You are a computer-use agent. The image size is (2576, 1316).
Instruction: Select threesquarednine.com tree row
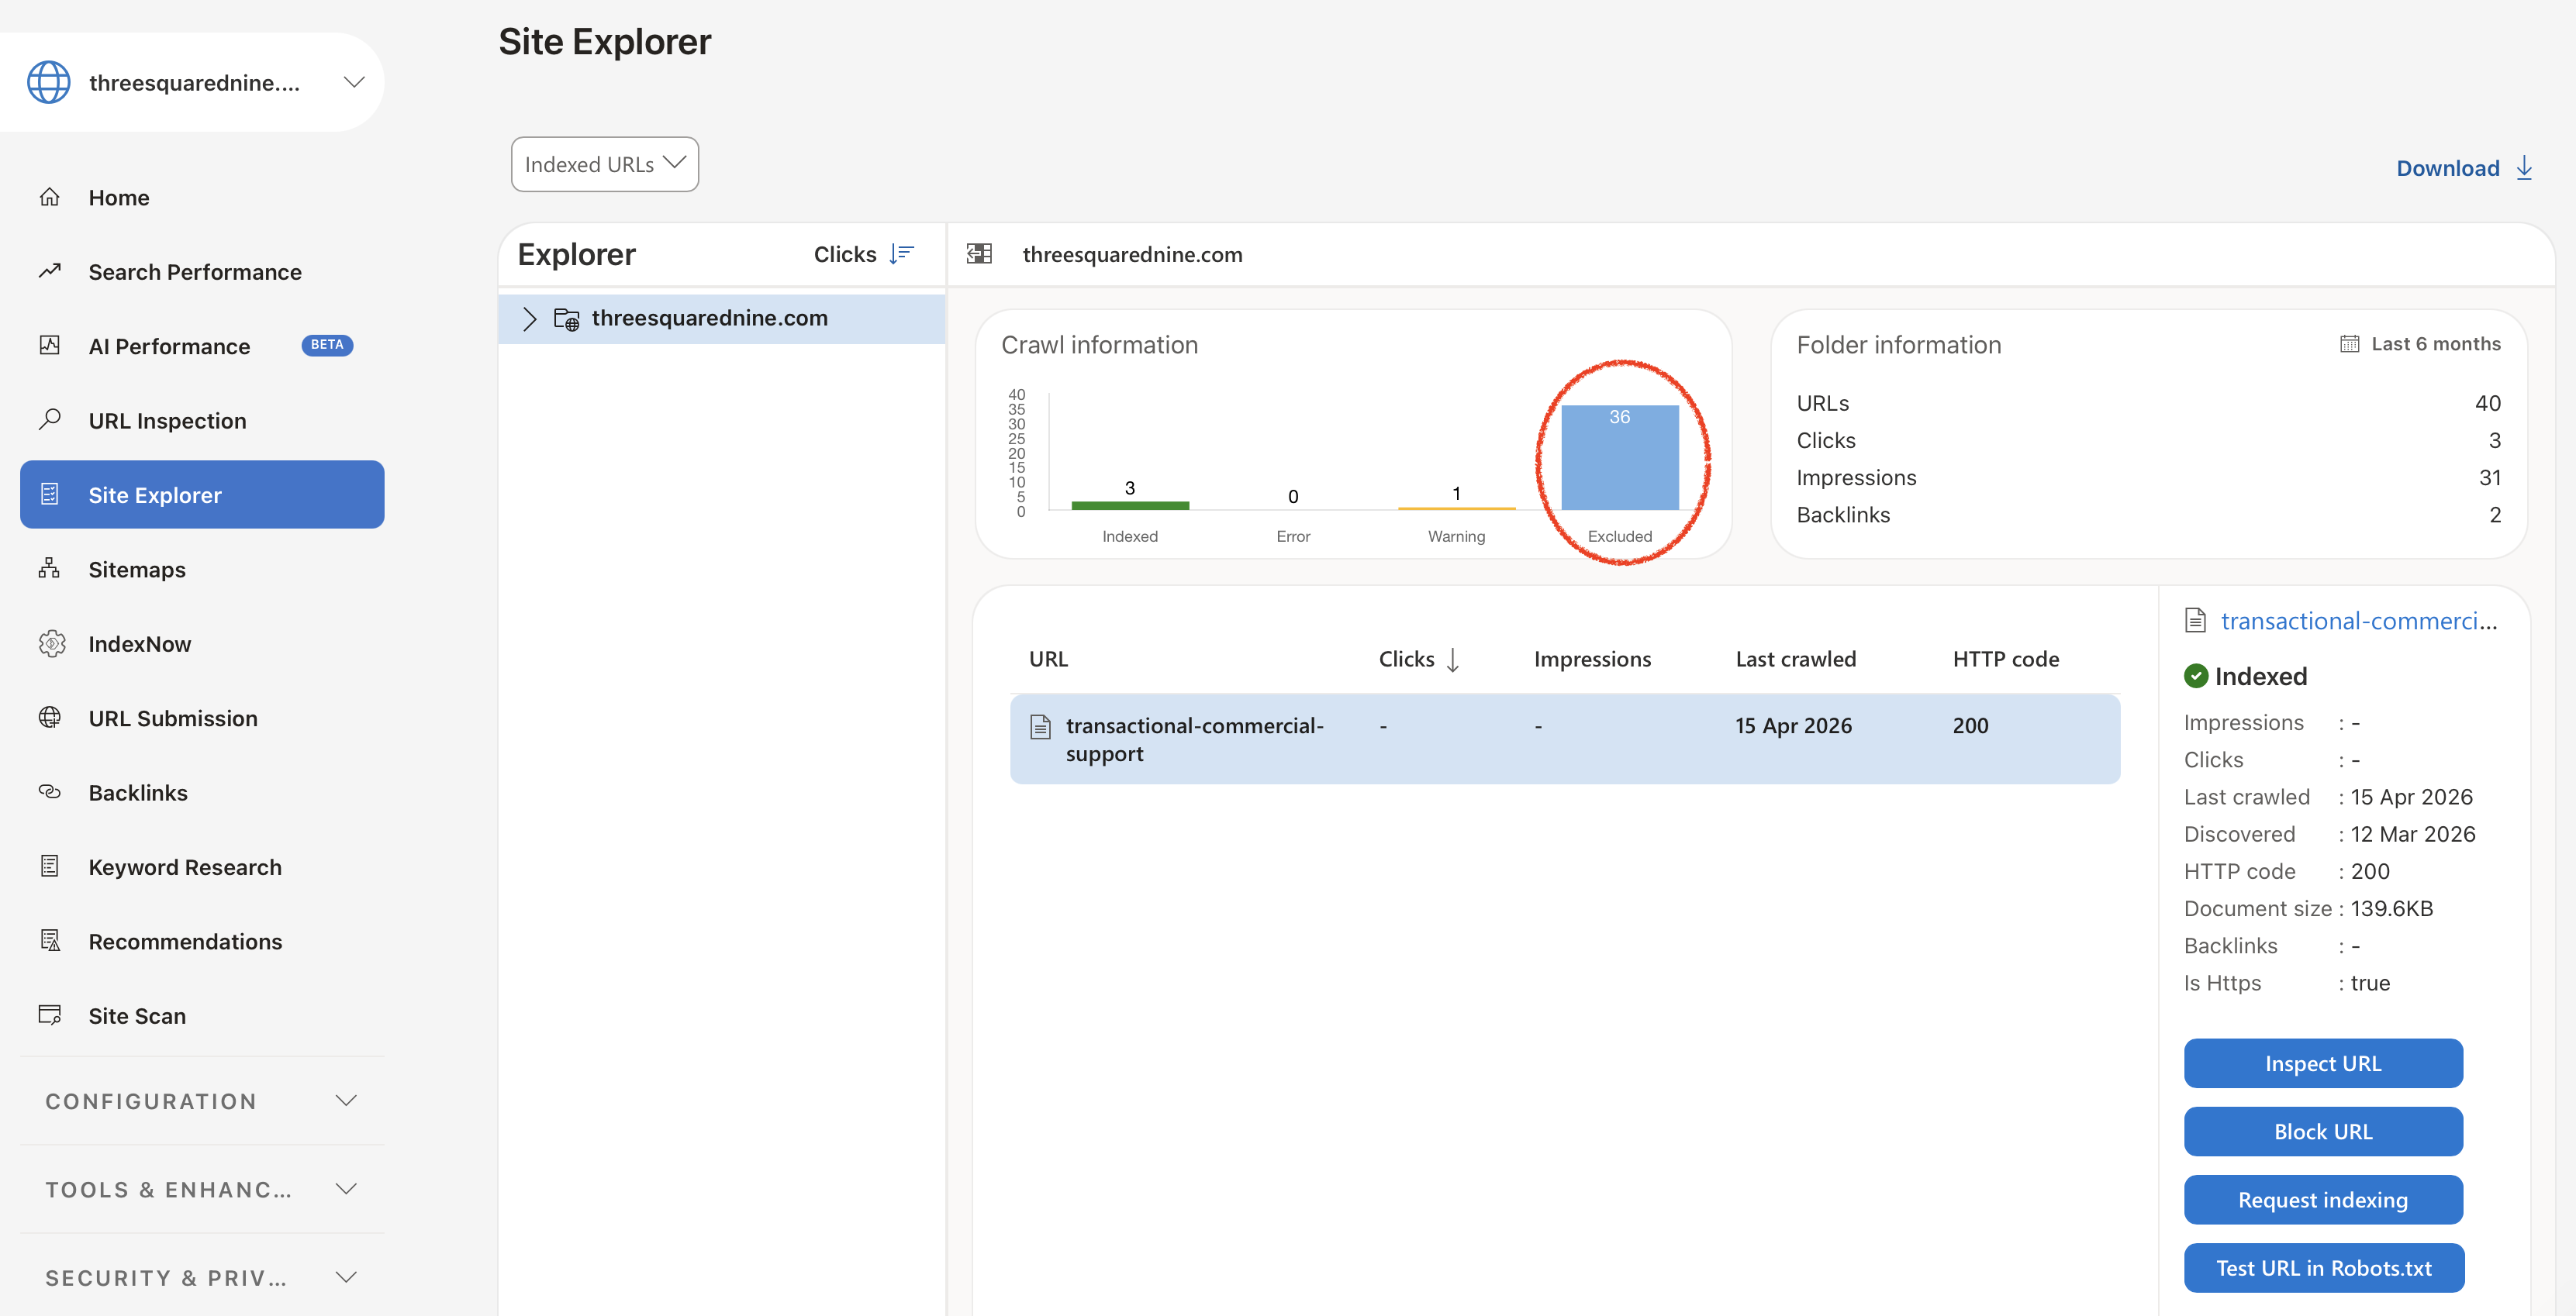click(722, 319)
